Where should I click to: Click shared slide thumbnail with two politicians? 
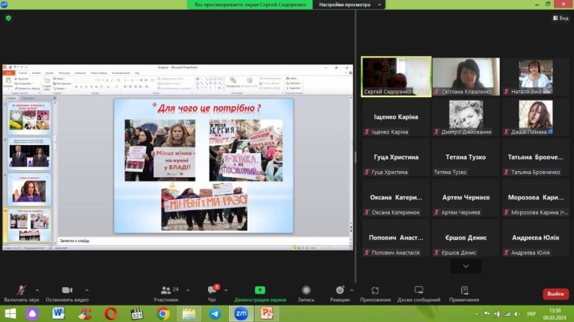point(29,154)
